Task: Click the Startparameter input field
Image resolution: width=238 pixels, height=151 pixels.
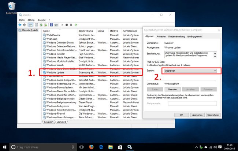Action: (x=192, y=104)
